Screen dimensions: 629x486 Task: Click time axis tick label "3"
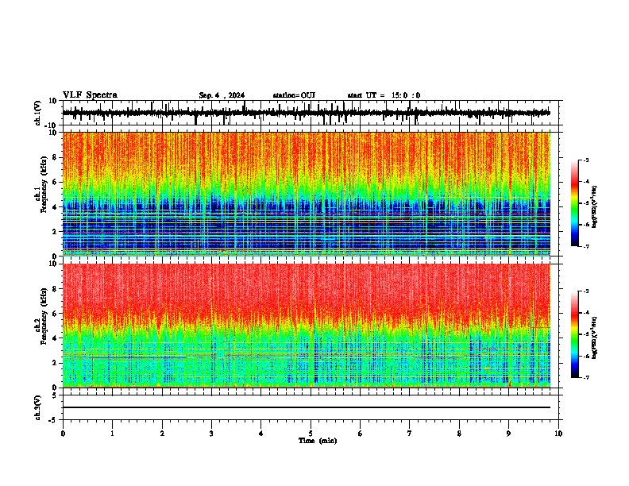click(x=211, y=434)
